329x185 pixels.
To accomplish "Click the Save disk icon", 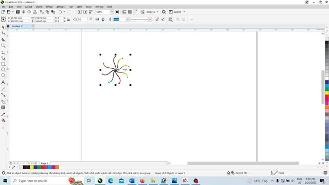I will coord(18,12).
